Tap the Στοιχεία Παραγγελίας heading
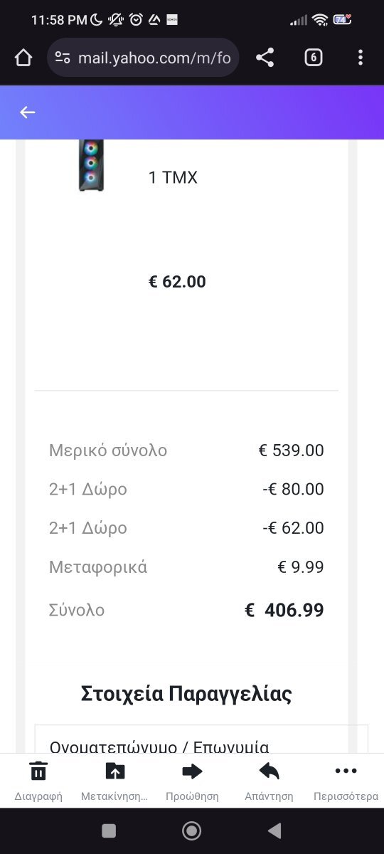 click(186, 693)
